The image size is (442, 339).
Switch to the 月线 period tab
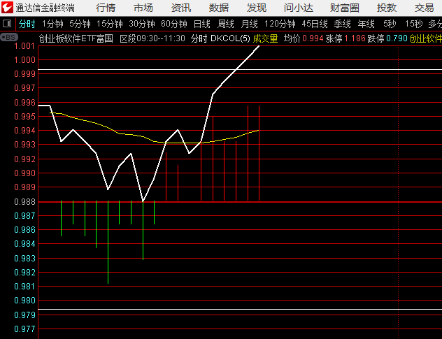(x=249, y=24)
